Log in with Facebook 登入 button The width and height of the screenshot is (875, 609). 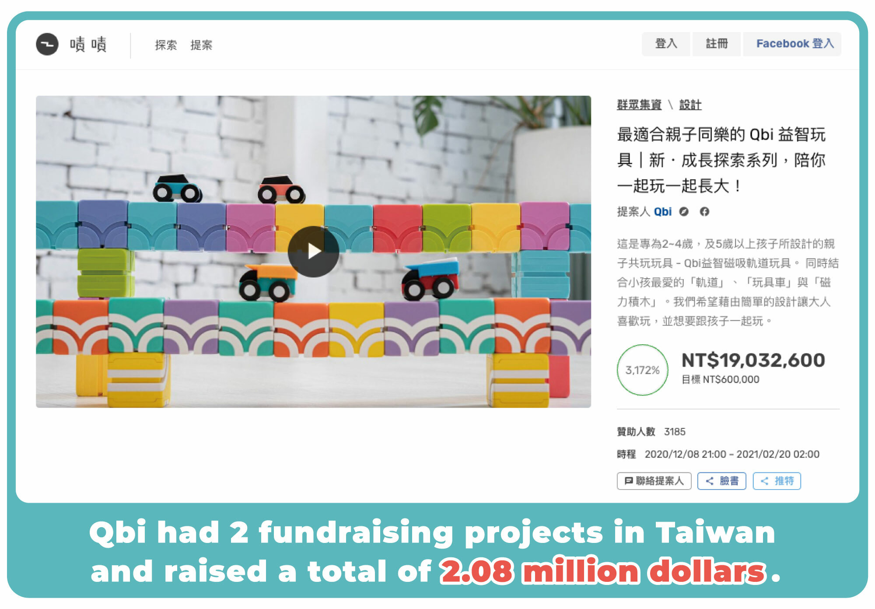click(792, 44)
